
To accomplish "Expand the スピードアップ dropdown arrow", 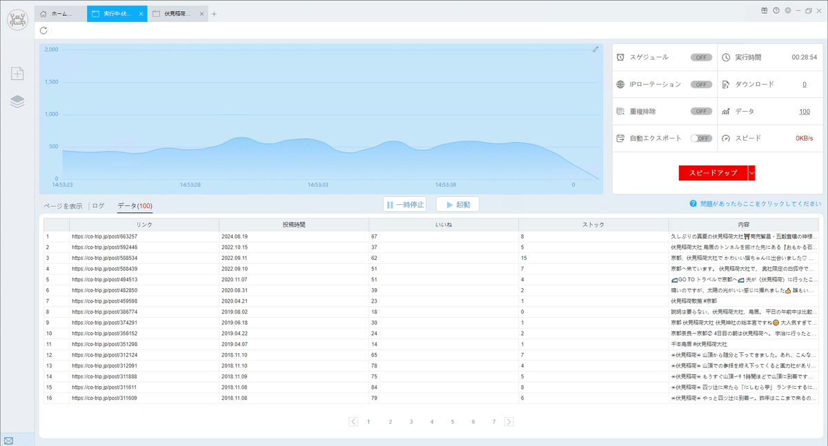I will pos(752,173).
